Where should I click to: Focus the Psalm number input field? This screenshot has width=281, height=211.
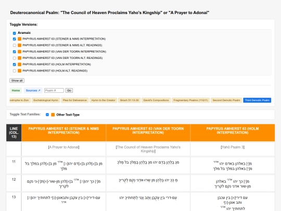[x=54, y=91]
